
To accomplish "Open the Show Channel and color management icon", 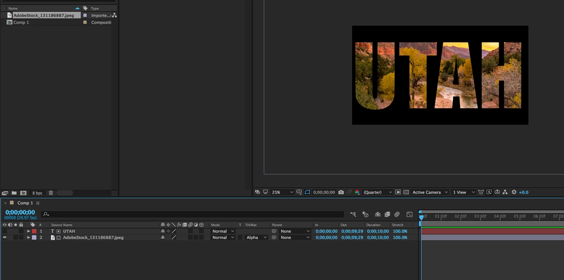I will (357, 192).
